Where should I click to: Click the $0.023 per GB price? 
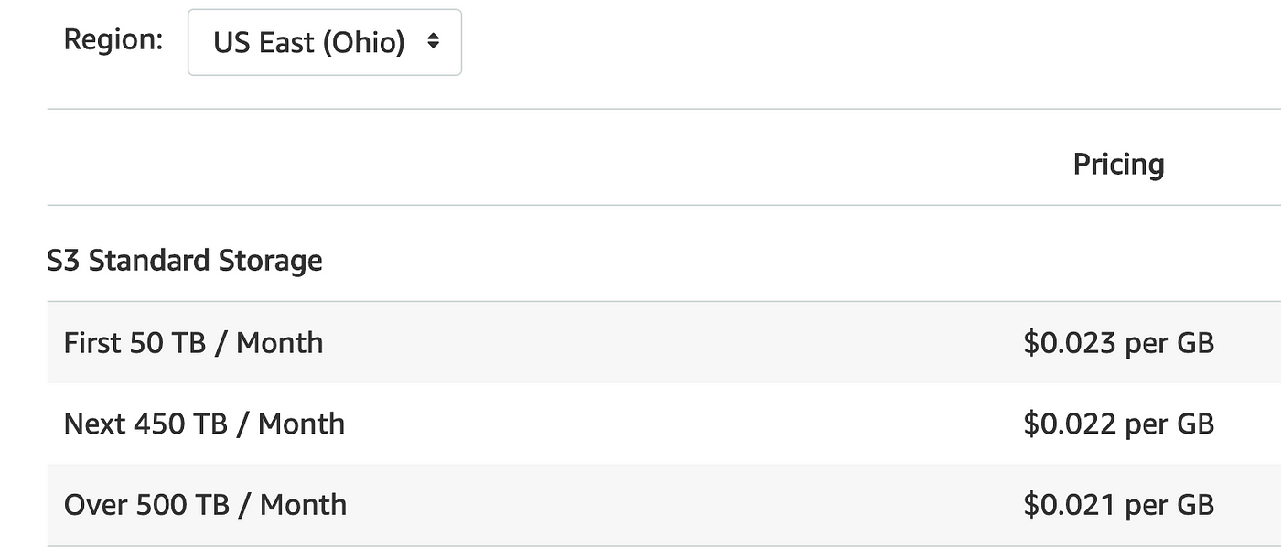coord(1118,343)
